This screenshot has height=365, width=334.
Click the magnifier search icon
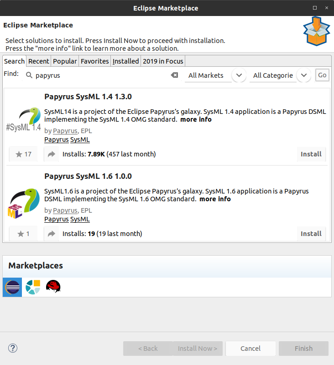[29, 75]
